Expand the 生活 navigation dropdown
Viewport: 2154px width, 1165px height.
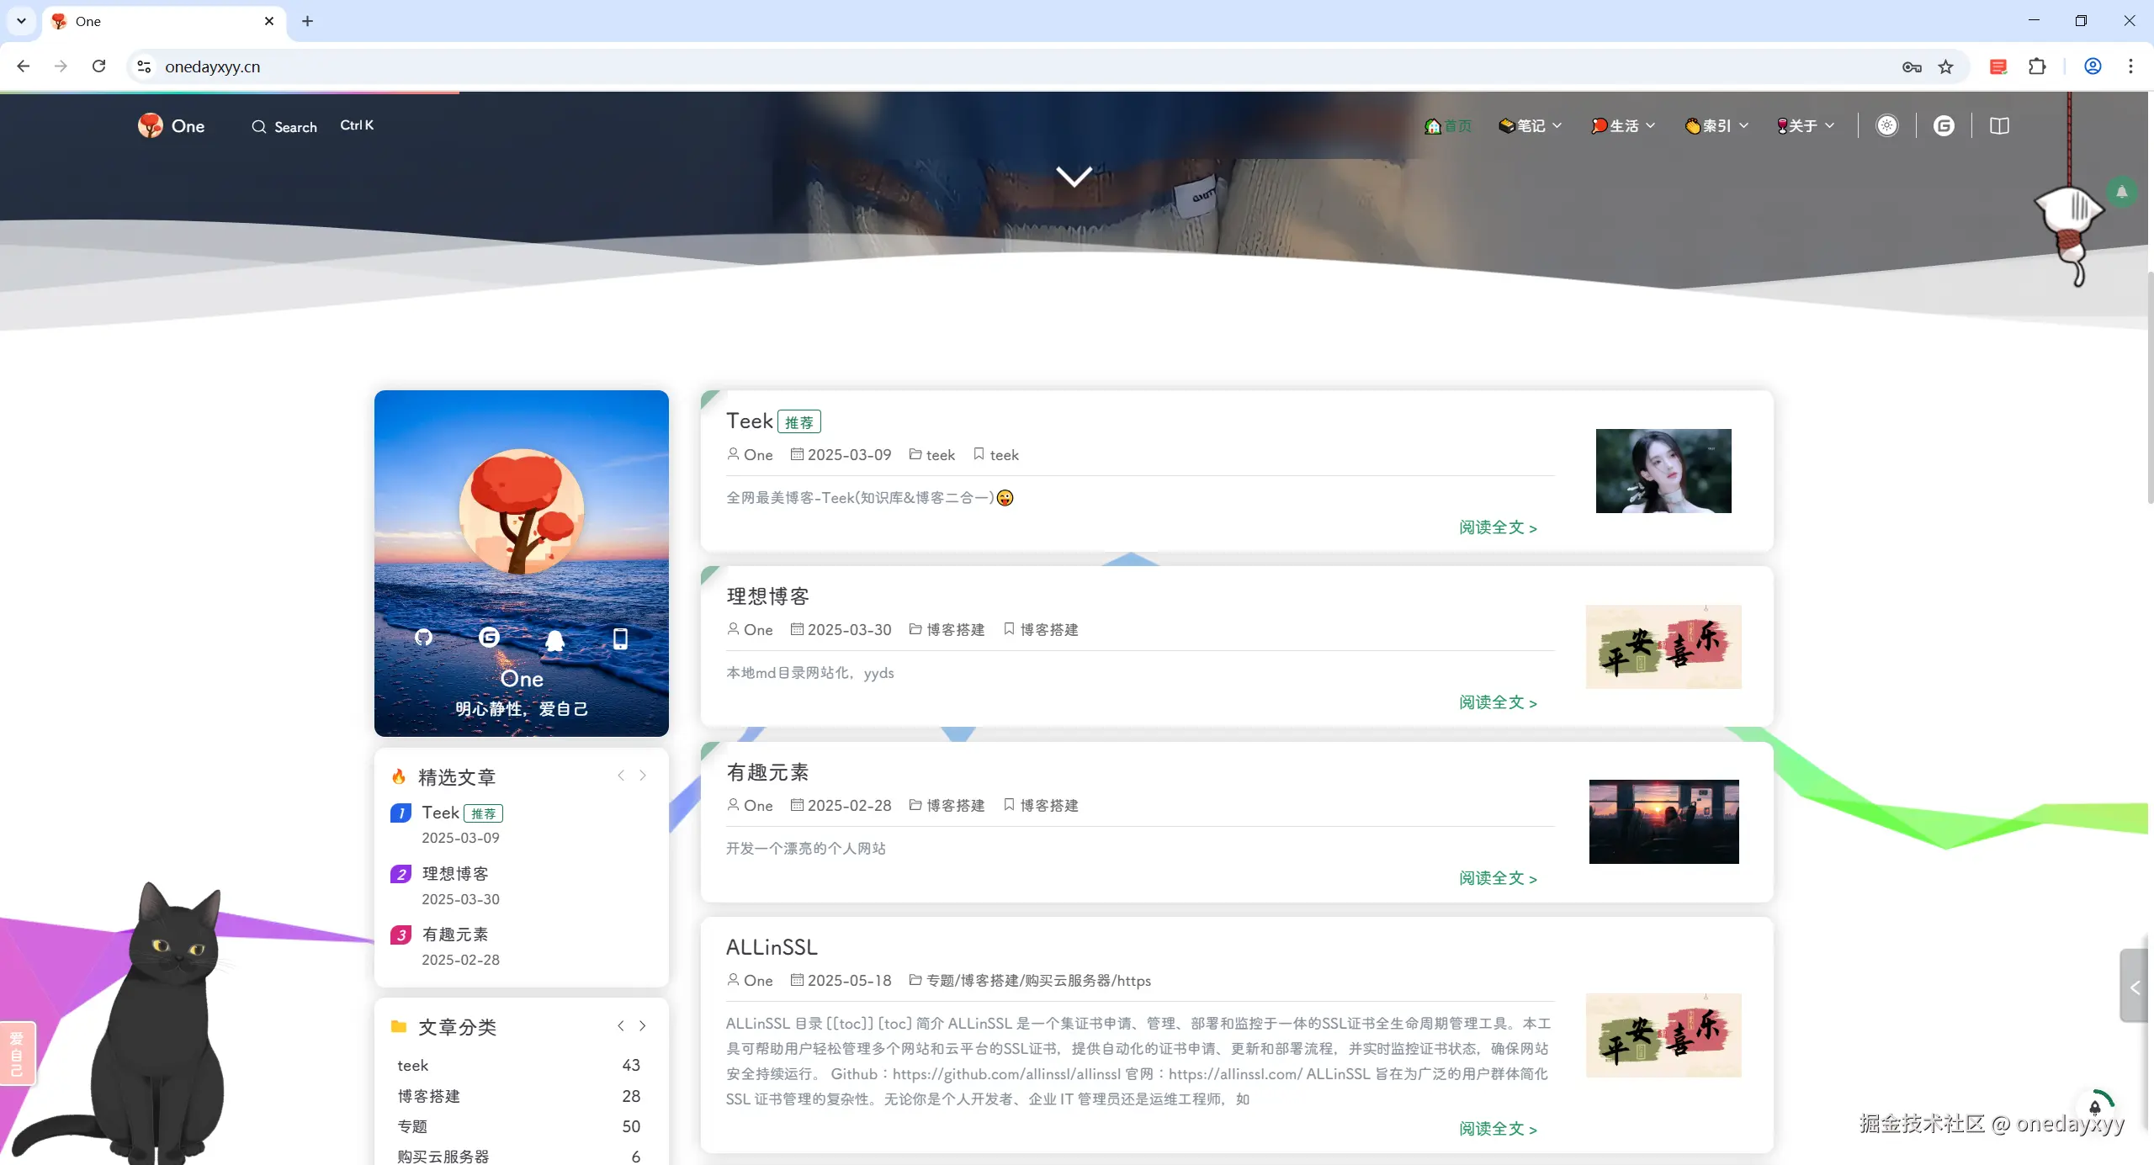tap(1623, 126)
